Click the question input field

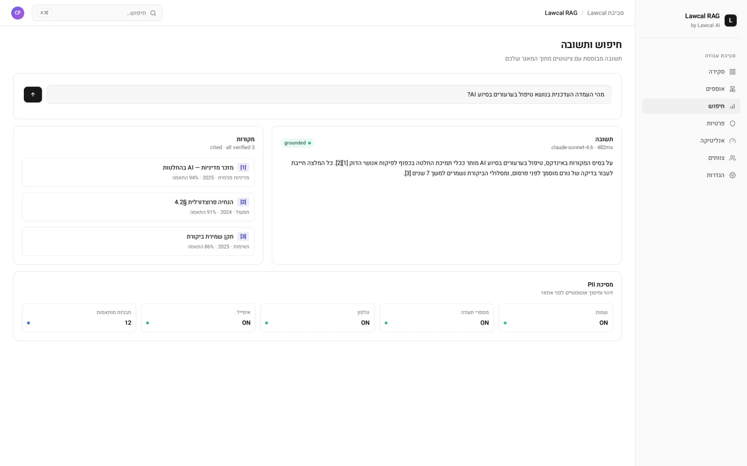click(x=329, y=95)
